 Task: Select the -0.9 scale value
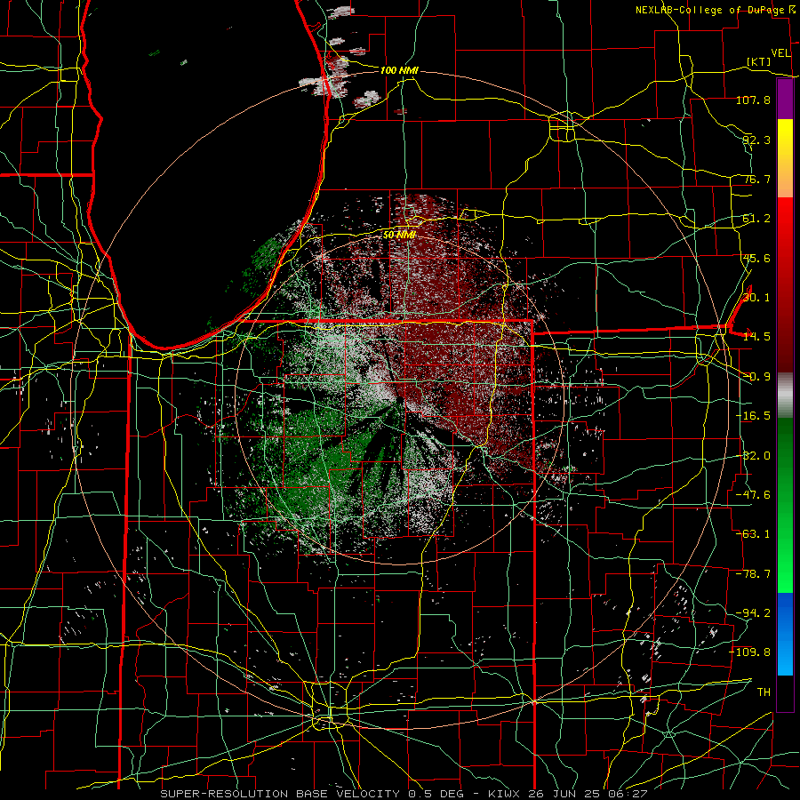[x=756, y=377]
